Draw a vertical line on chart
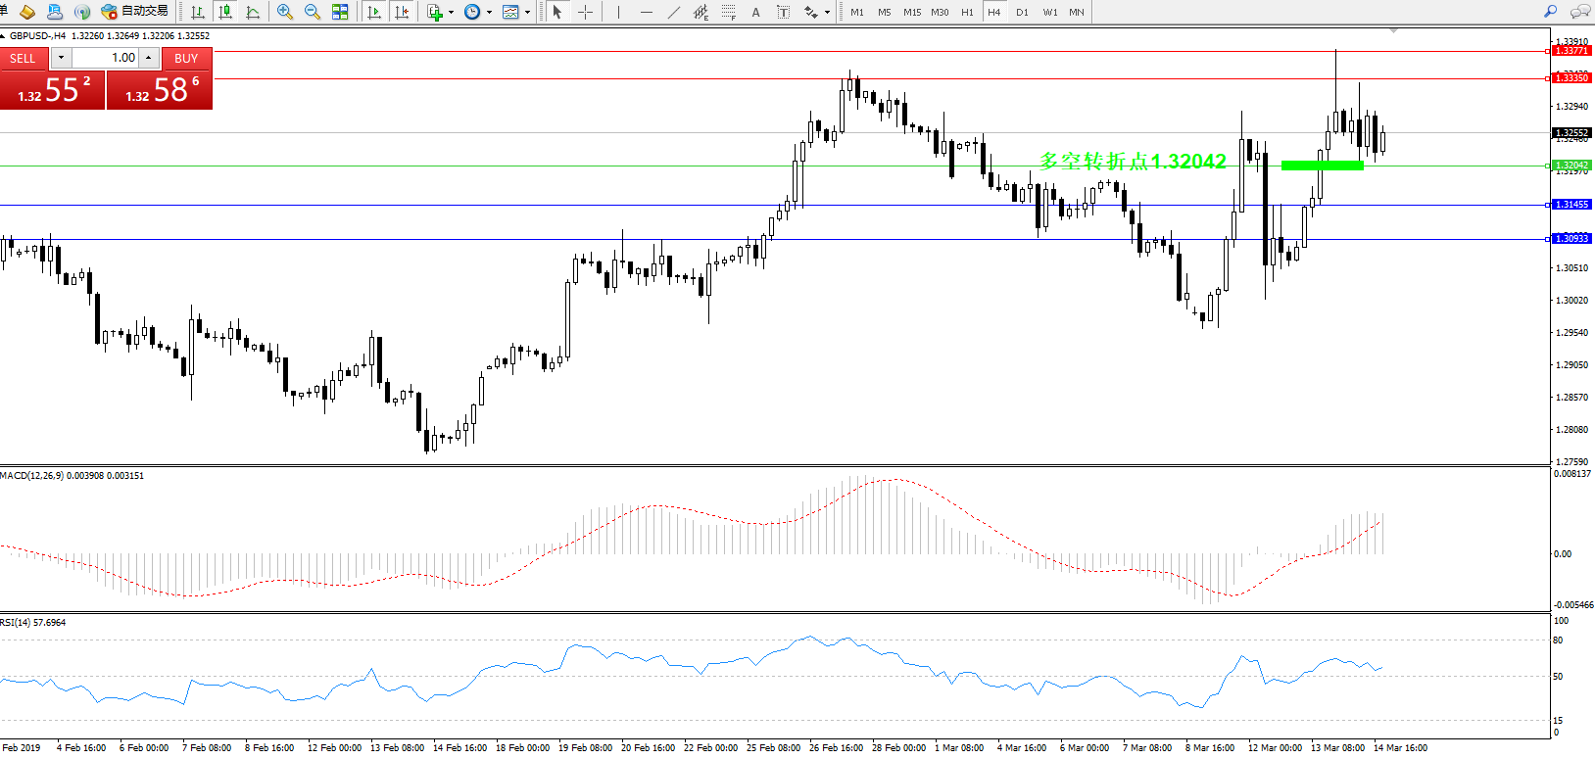 (618, 12)
